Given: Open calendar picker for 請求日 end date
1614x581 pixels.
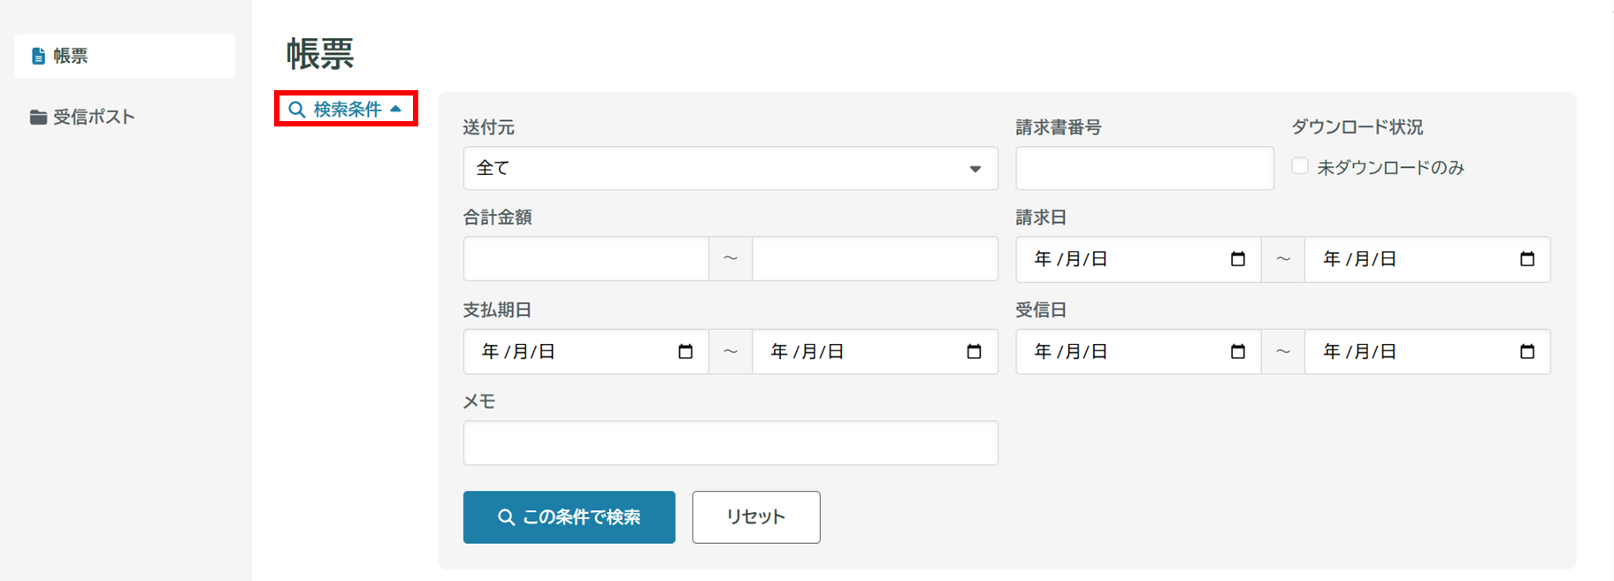Looking at the screenshot, I should click(x=1526, y=259).
